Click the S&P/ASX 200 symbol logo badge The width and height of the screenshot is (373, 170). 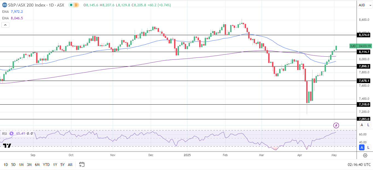pyautogui.click(x=5, y=5)
